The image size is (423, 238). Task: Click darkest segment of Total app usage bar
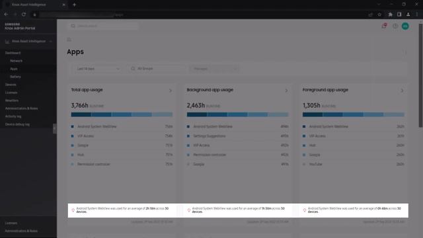(81, 114)
